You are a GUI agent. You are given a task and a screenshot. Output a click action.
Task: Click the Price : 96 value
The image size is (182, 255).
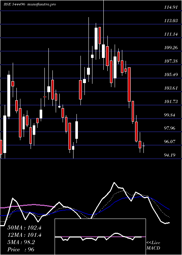coord(21,250)
